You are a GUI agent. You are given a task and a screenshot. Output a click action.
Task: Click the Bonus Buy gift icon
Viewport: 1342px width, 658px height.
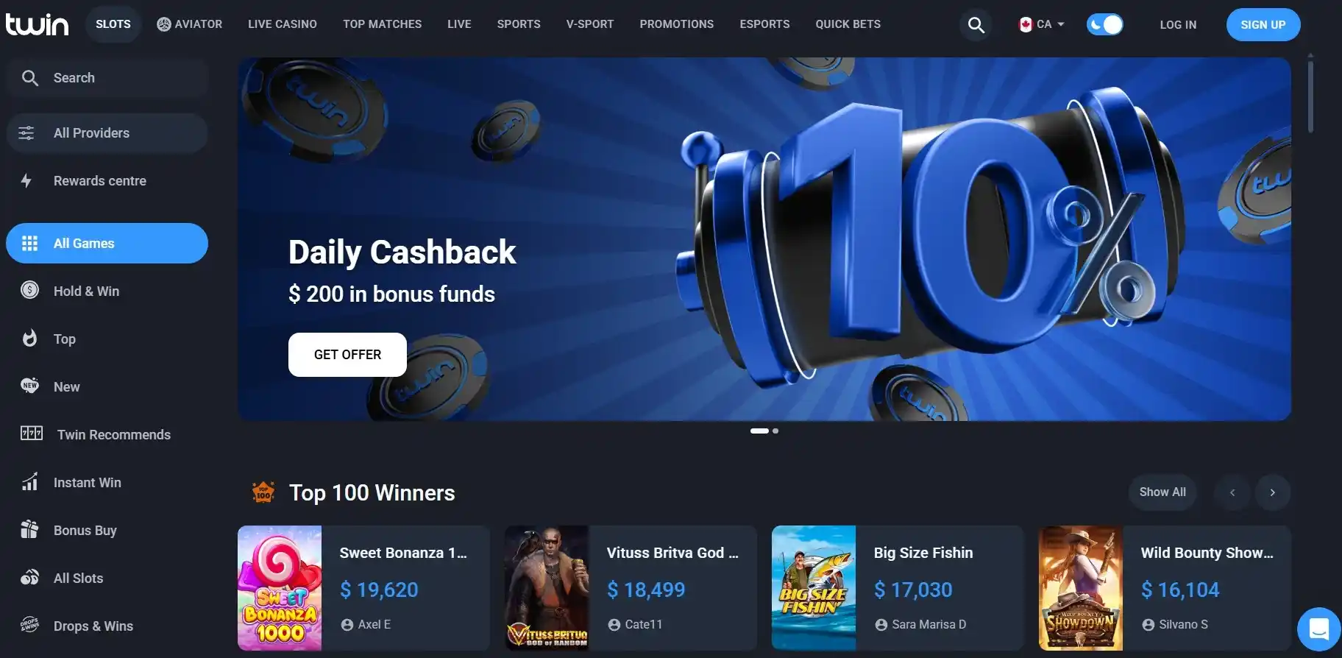pos(29,529)
